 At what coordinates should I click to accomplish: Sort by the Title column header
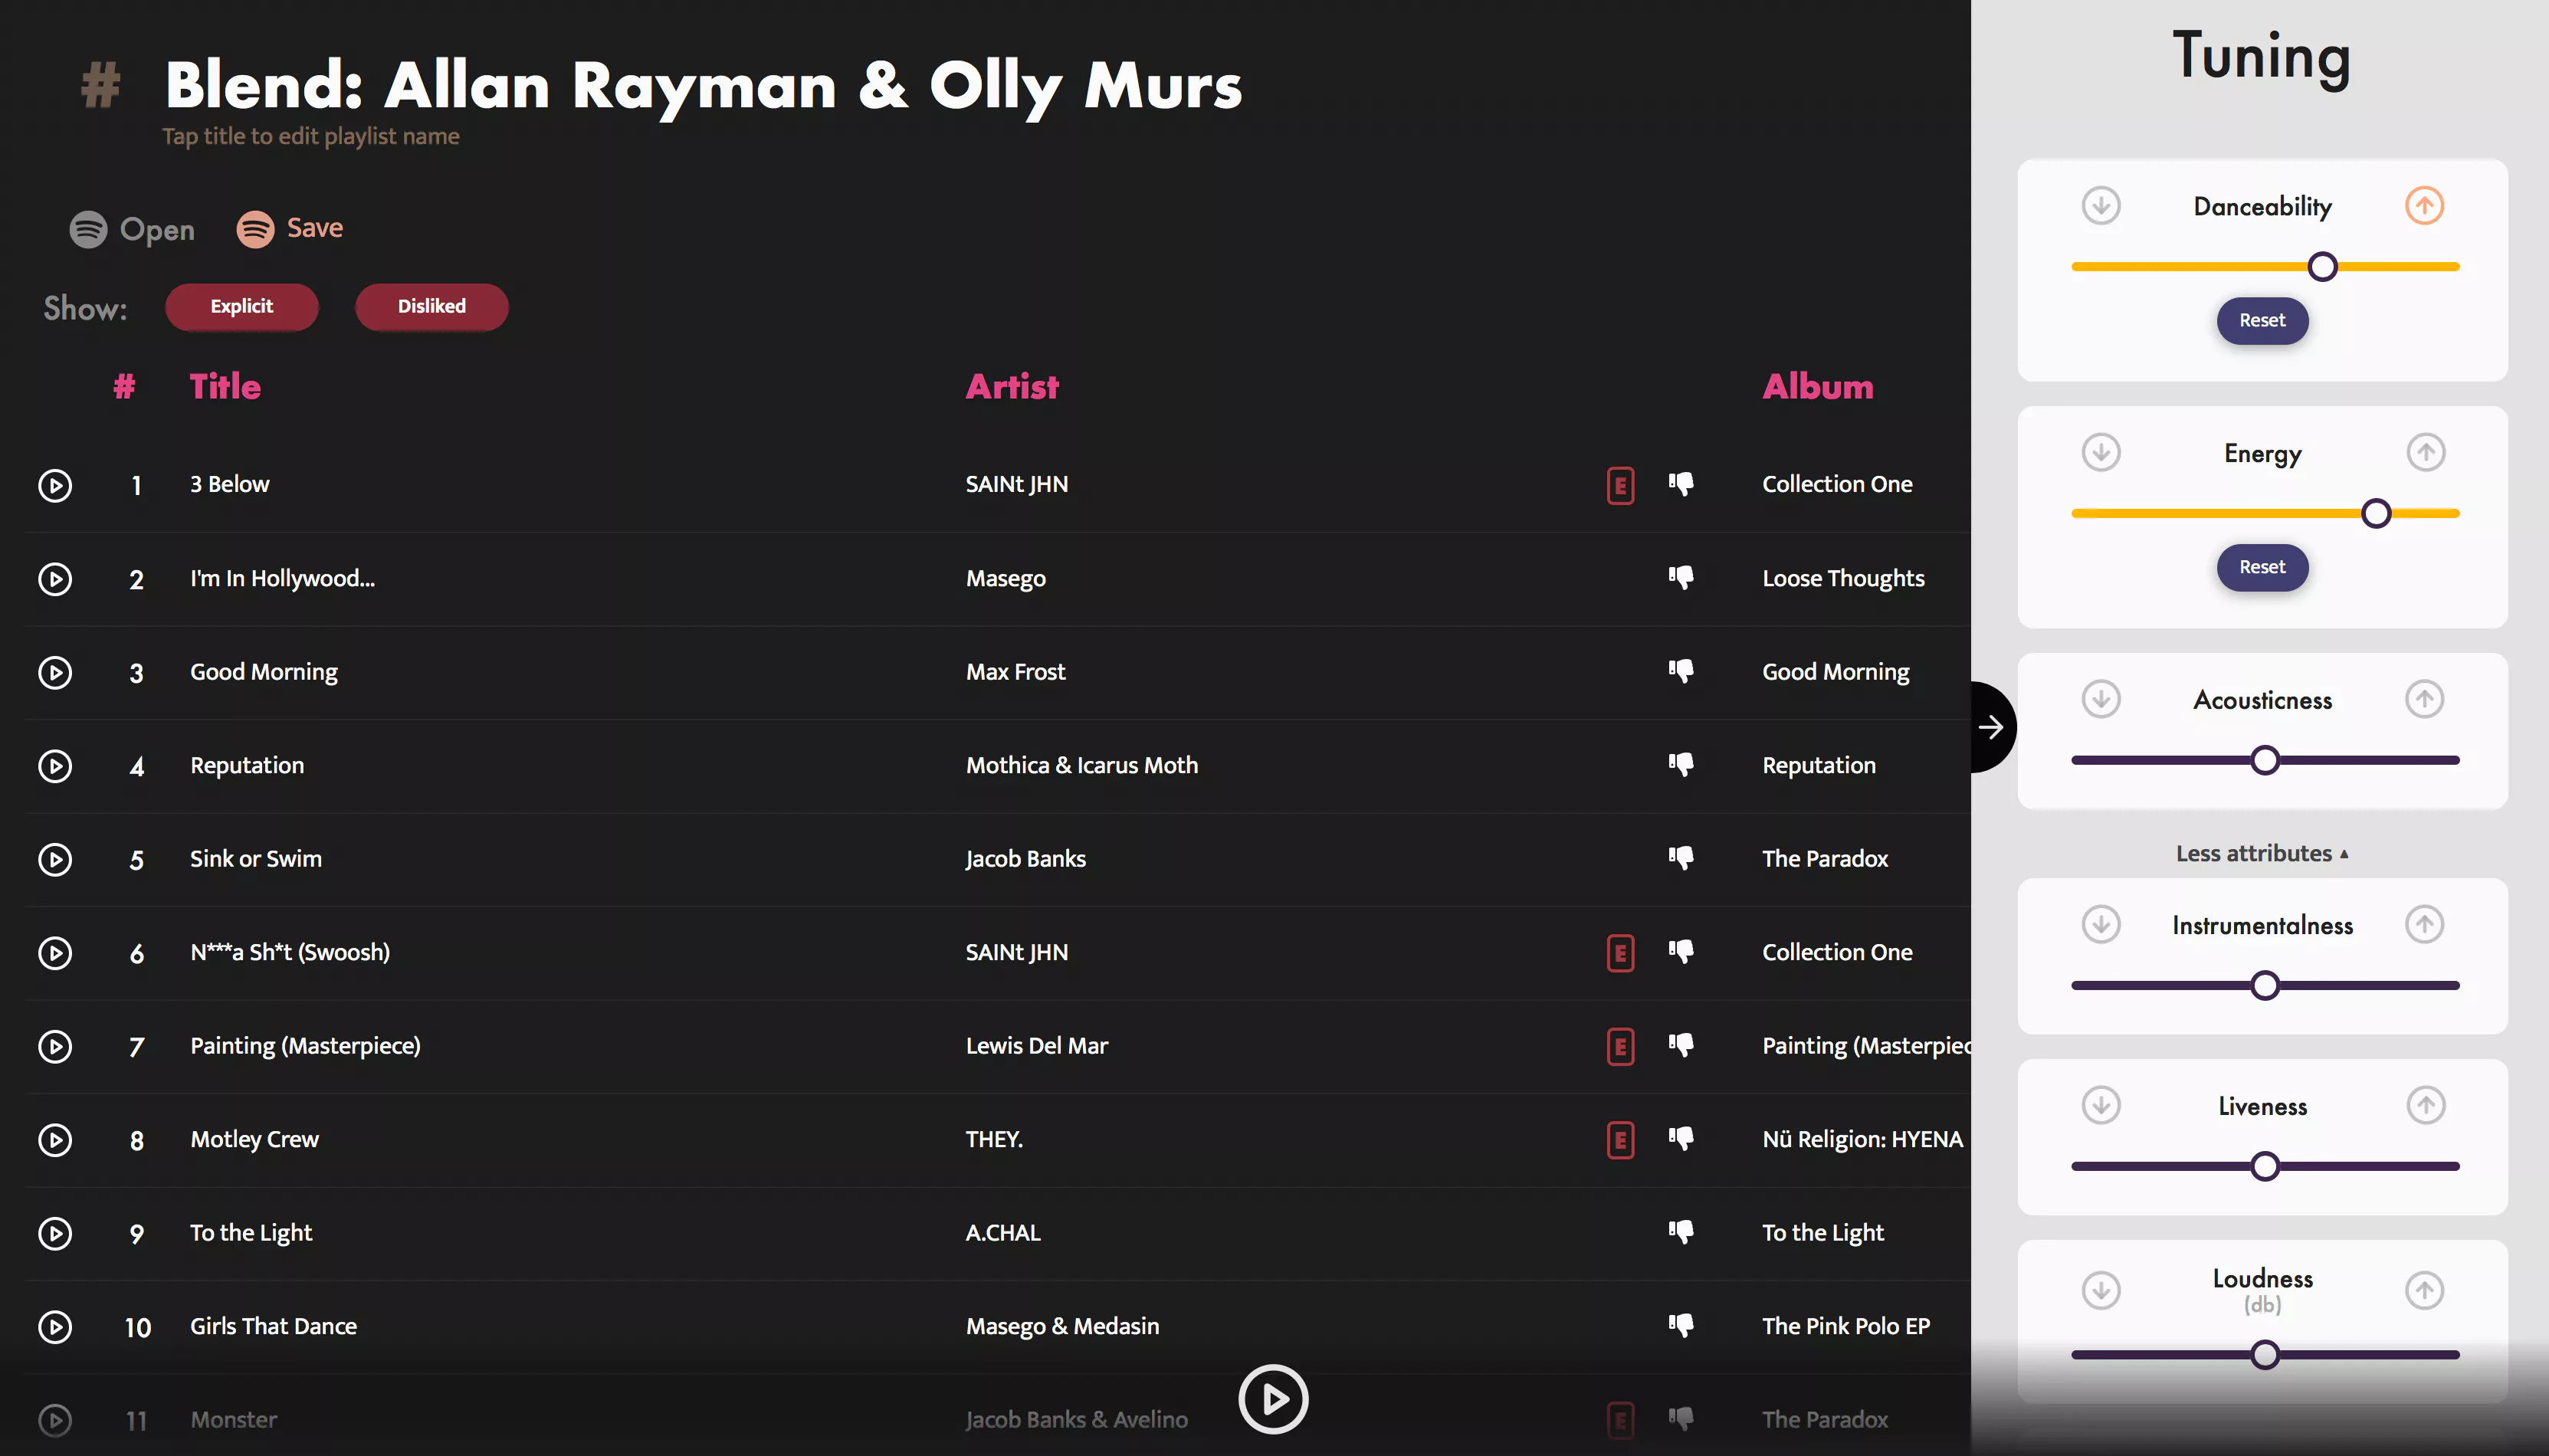point(225,387)
